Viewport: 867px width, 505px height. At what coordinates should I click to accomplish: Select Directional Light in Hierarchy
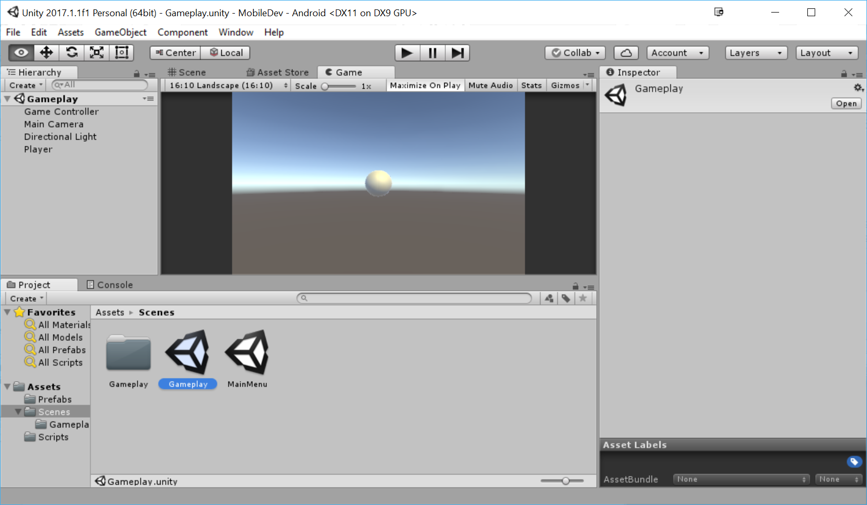(x=60, y=137)
